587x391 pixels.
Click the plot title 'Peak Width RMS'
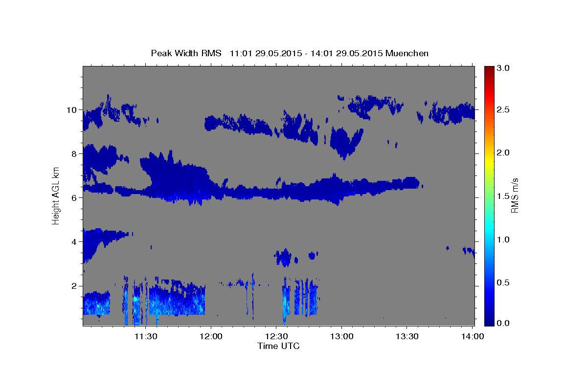pyautogui.click(x=186, y=53)
